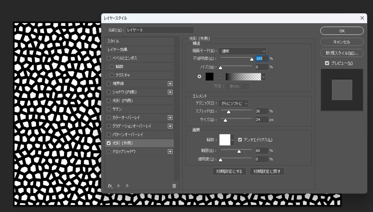The height and width of the screenshot is (212, 373).
Task: Add another カラーオーバーレイ effect plus icon
Action: pos(170,118)
